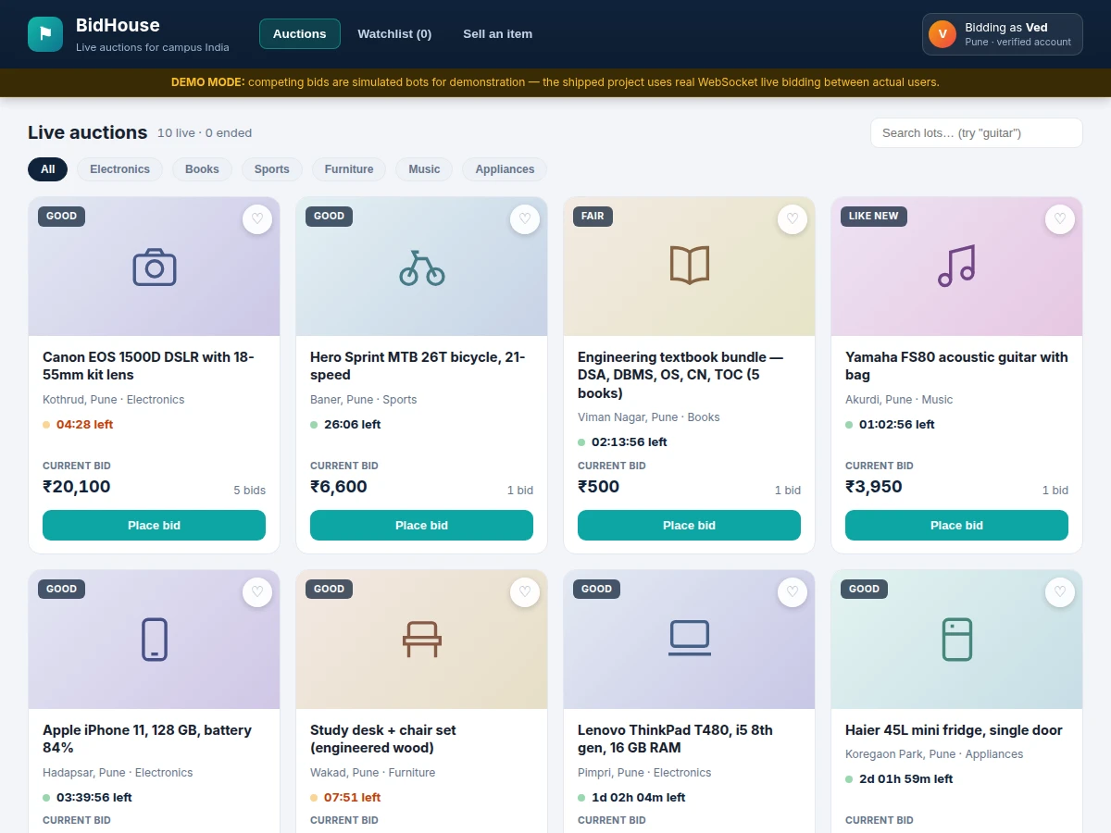Filter lots by Books
The height and width of the screenshot is (833, 1111).
click(x=202, y=169)
